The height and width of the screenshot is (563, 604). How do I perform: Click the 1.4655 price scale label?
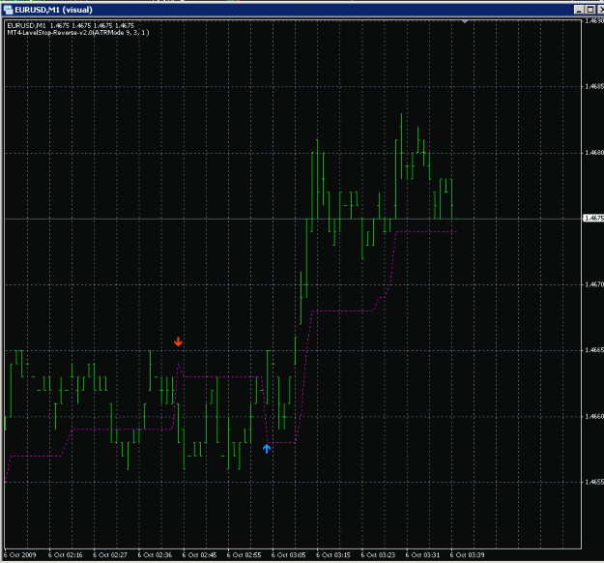594,482
